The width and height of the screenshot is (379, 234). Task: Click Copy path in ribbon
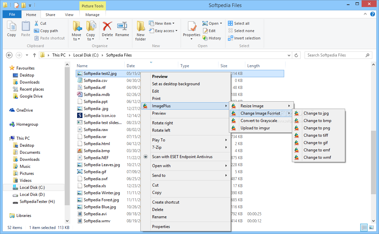click(x=46, y=31)
